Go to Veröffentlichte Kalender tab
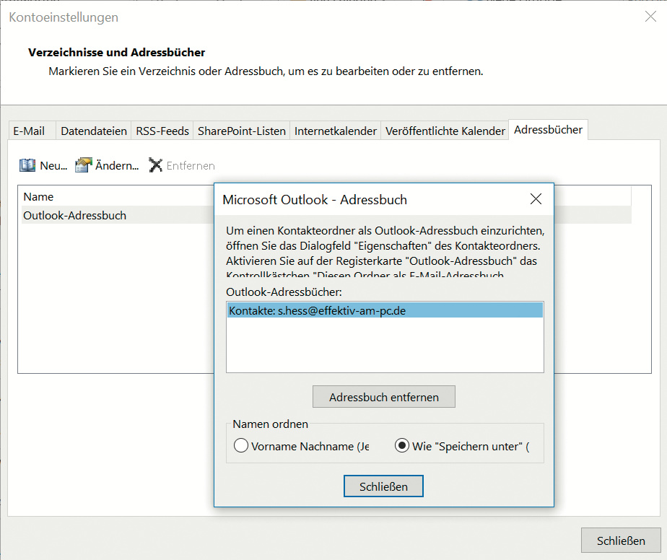The width and height of the screenshot is (667, 560). [x=445, y=131]
